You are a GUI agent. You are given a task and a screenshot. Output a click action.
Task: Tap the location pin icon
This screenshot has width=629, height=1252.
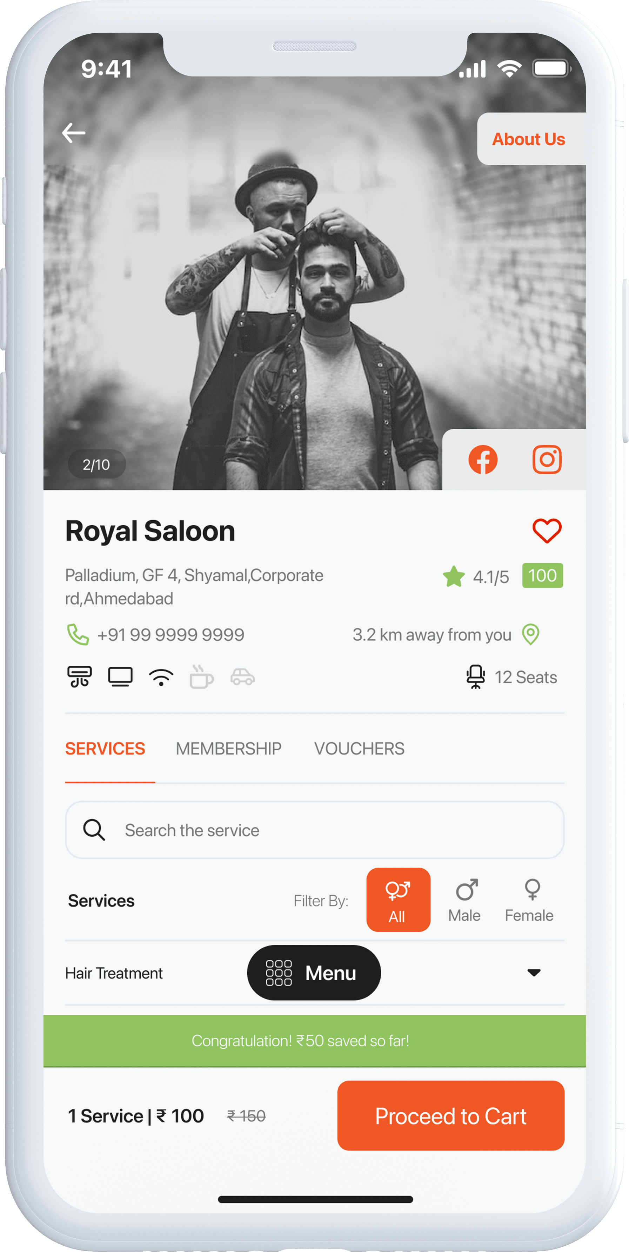[x=530, y=634]
